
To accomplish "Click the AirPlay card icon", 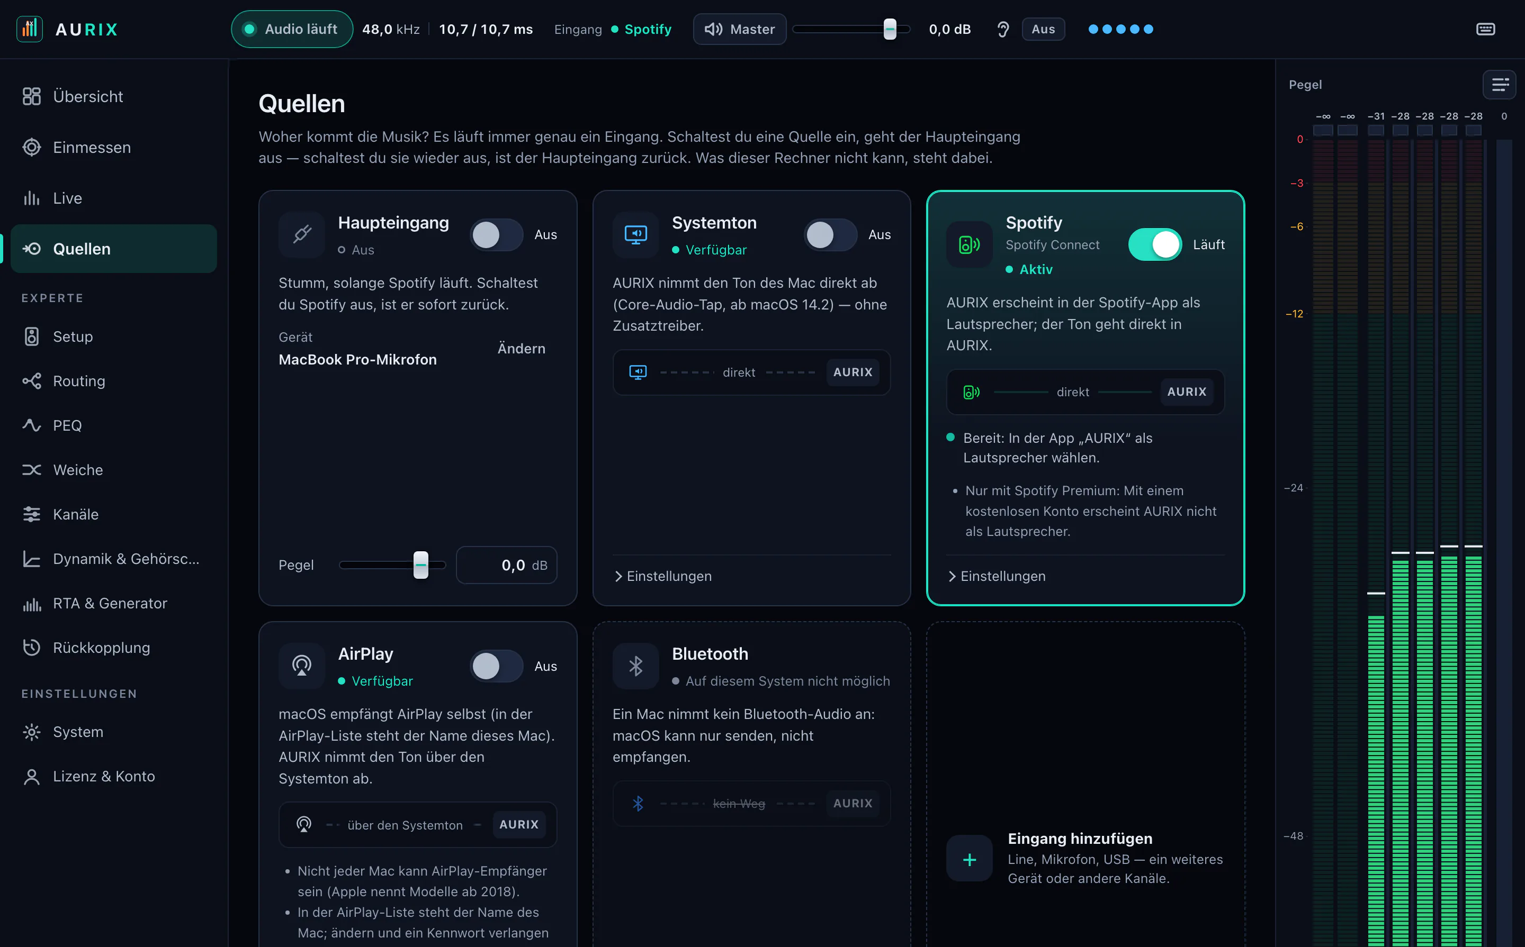I will tap(302, 666).
